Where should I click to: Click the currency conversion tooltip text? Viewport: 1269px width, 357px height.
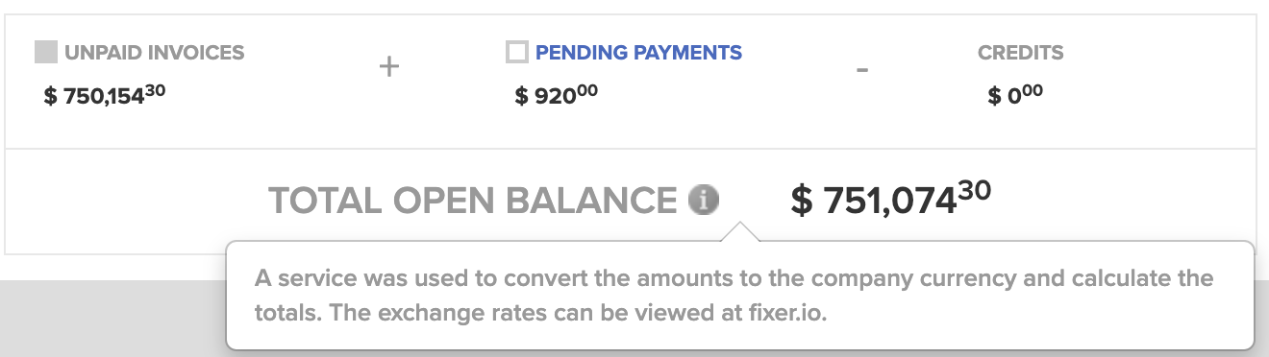tap(734, 297)
